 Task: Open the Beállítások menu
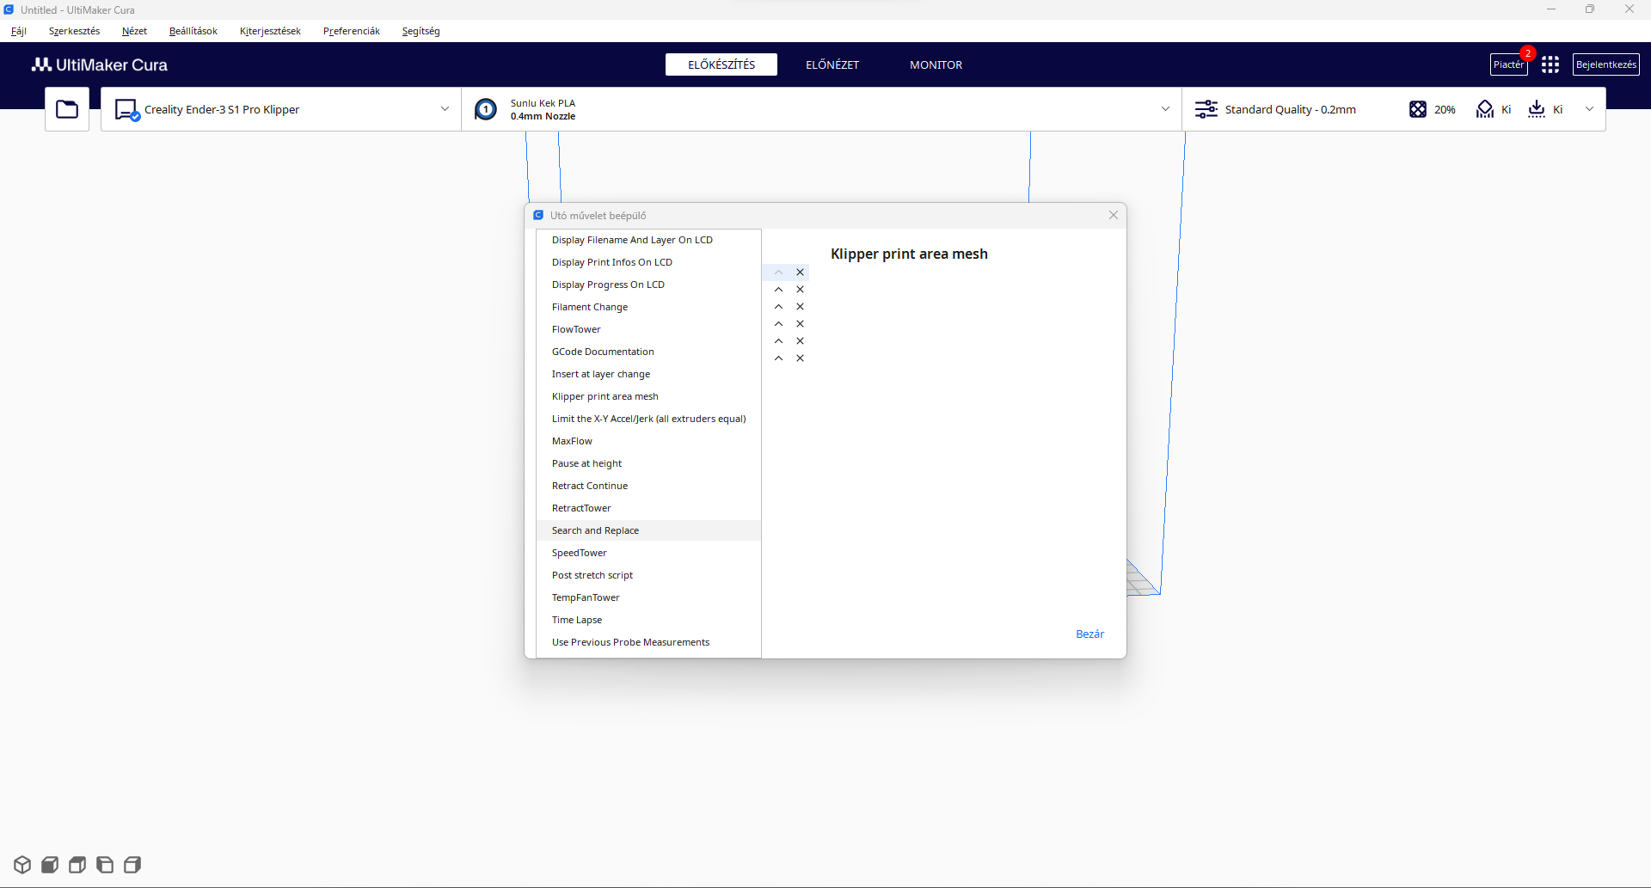pyautogui.click(x=193, y=31)
